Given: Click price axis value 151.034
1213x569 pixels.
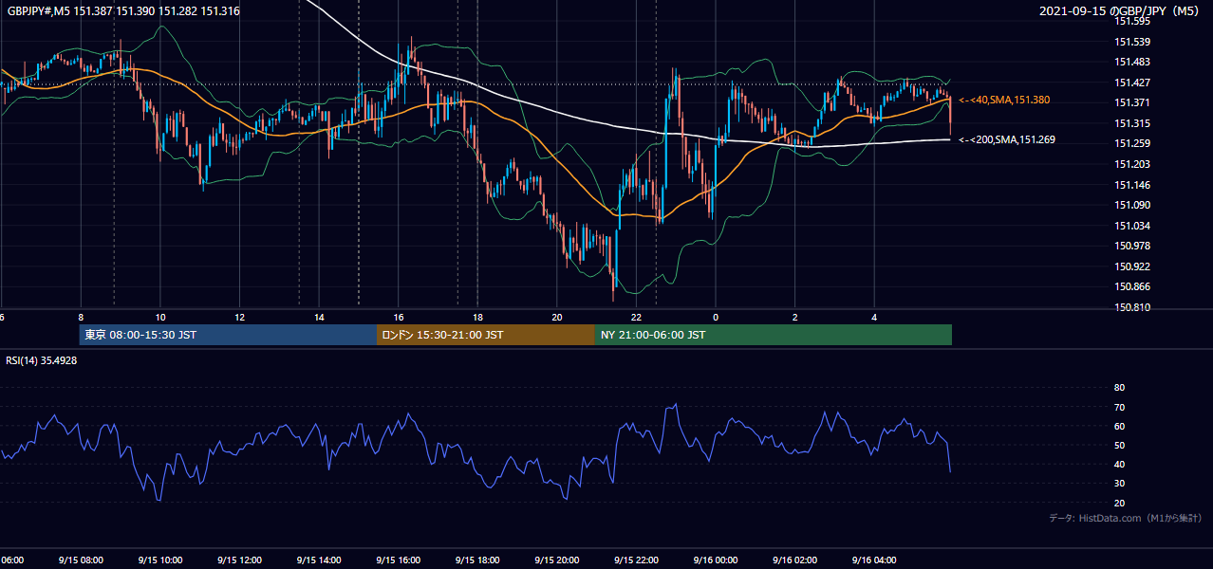Looking at the screenshot, I should pos(1132,226).
